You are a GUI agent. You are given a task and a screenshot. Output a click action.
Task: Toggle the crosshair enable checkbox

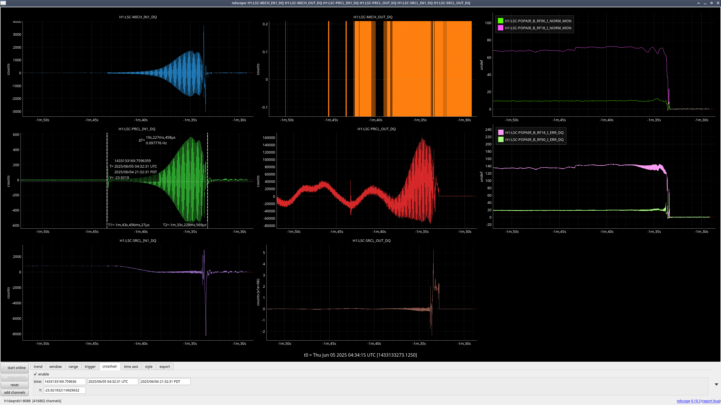point(35,374)
